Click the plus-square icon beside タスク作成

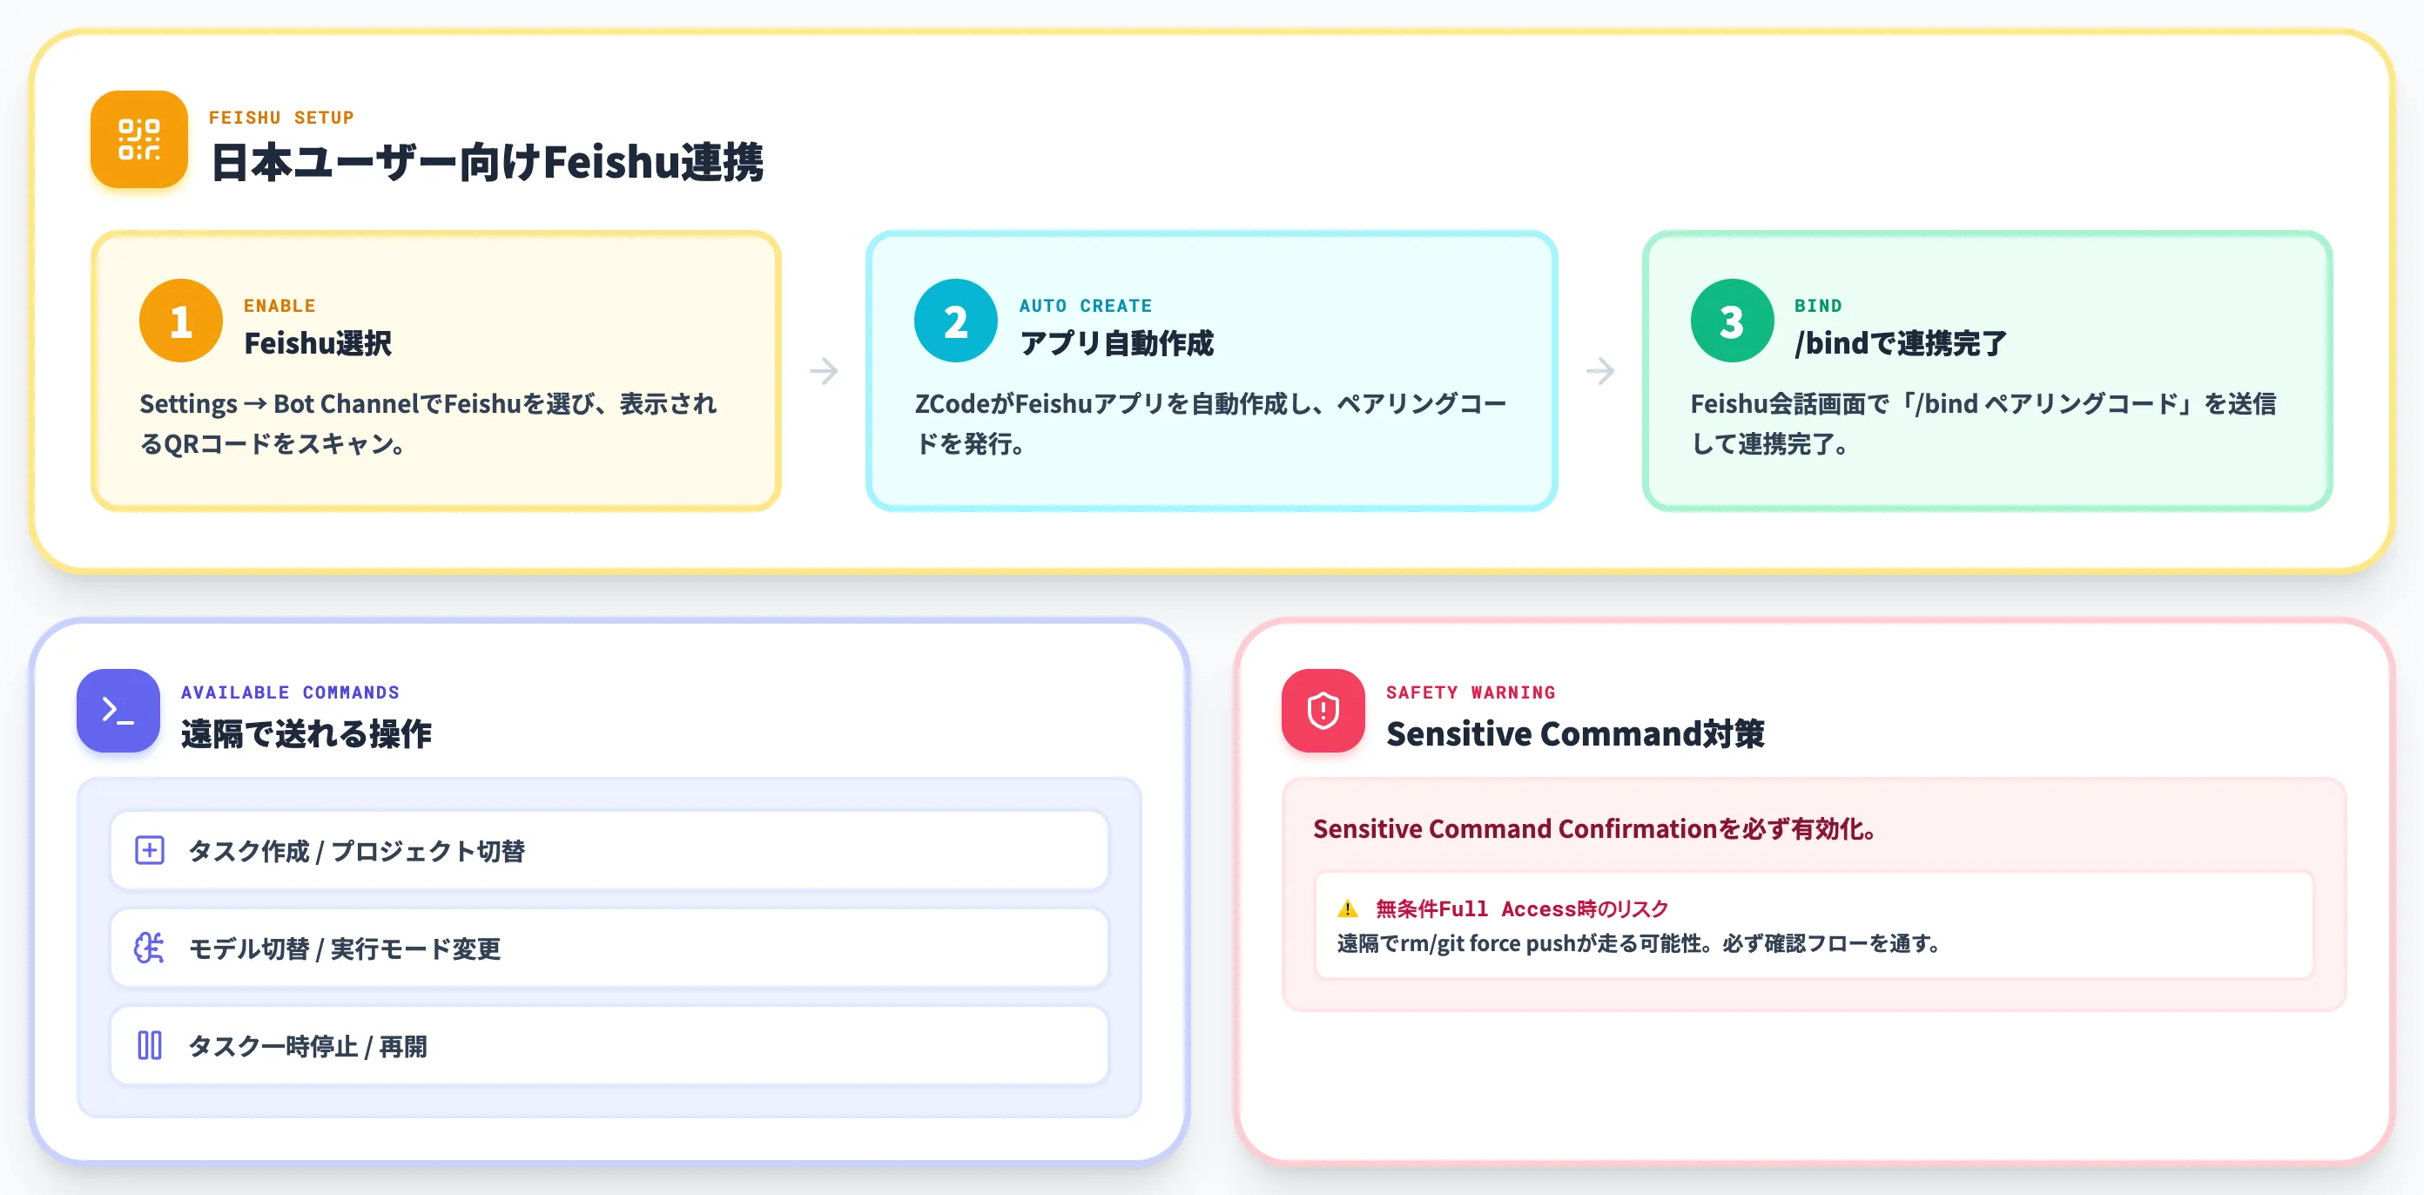click(150, 850)
